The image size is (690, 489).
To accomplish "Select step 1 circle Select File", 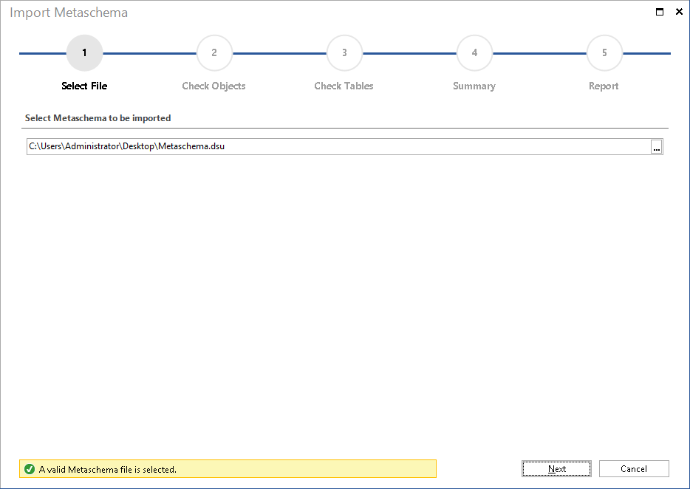I will point(84,53).
